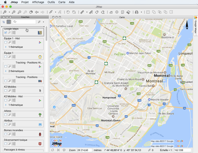Screen dimensions: 198x153
Task: Enable the Équipe 1 - Hist layer checkbox
Action: point(6,42)
